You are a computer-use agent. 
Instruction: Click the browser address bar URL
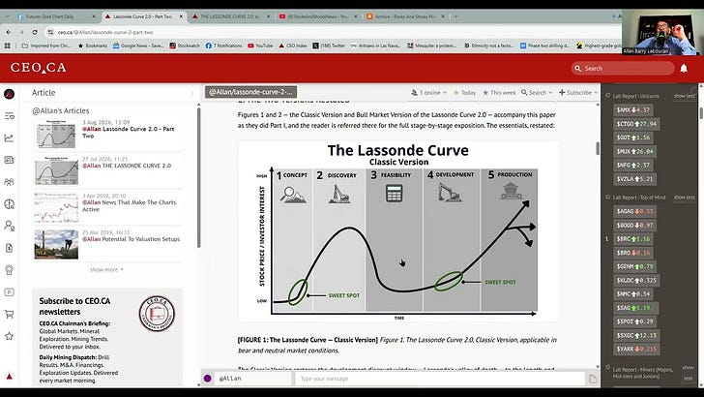pyautogui.click(x=105, y=32)
